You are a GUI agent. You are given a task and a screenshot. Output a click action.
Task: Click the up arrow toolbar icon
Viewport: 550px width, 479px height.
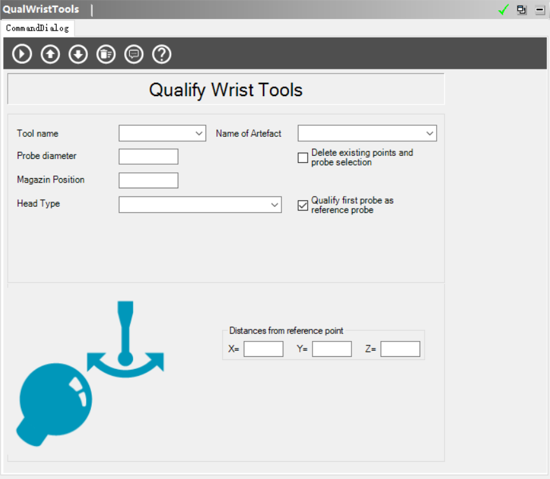[x=50, y=54]
